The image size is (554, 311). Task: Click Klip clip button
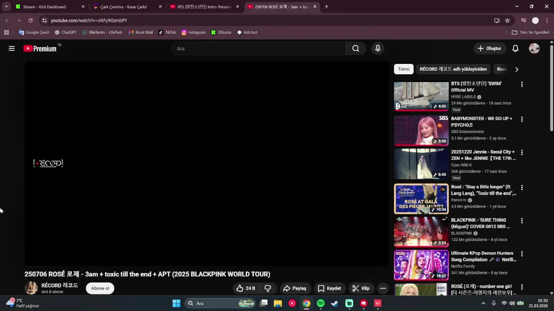[x=361, y=288]
